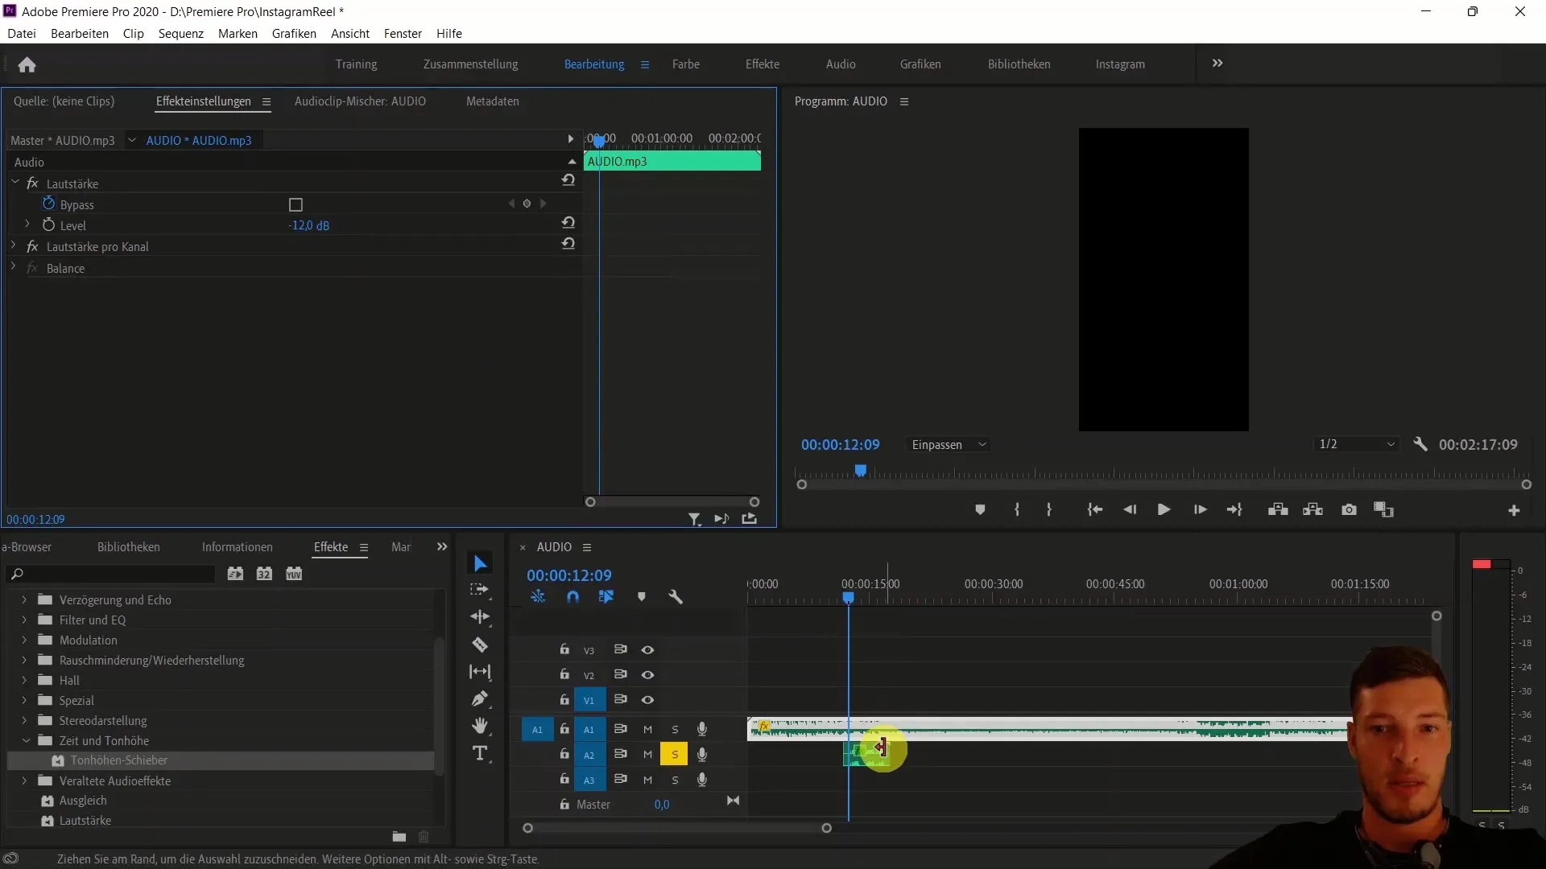Select the Track Select Forward tool
1546x869 pixels.
[x=480, y=590]
